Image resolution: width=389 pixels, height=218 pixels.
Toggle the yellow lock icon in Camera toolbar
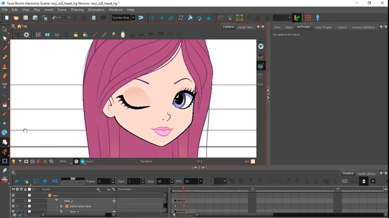(76, 35)
